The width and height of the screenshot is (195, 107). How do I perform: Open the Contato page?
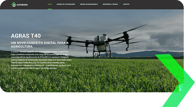click(x=126, y=4)
